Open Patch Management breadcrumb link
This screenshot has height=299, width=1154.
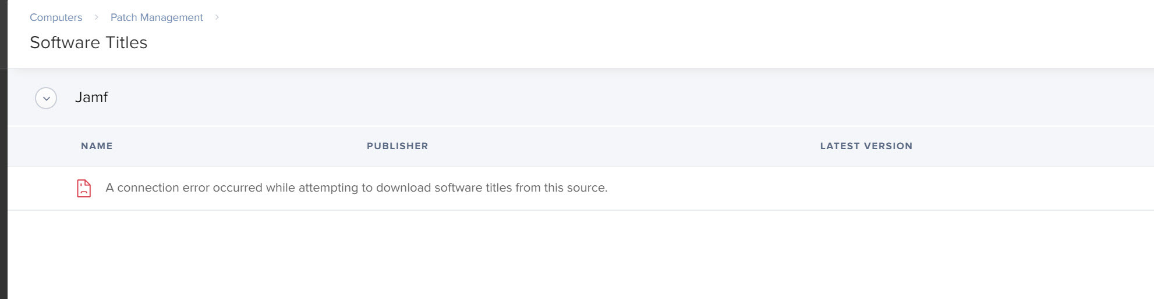pos(157,17)
